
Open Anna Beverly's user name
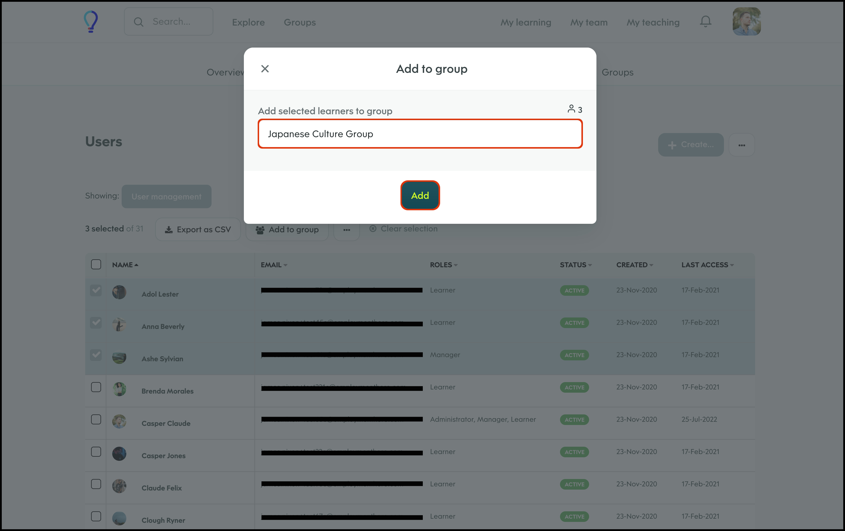[x=163, y=327]
